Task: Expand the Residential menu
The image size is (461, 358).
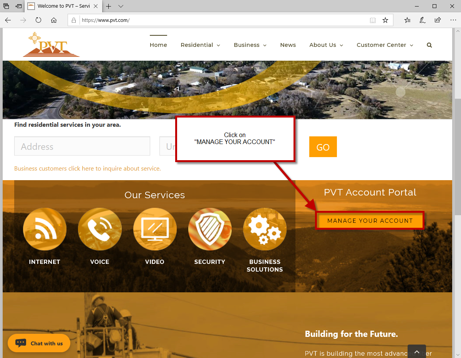Action: (x=201, y=45)
